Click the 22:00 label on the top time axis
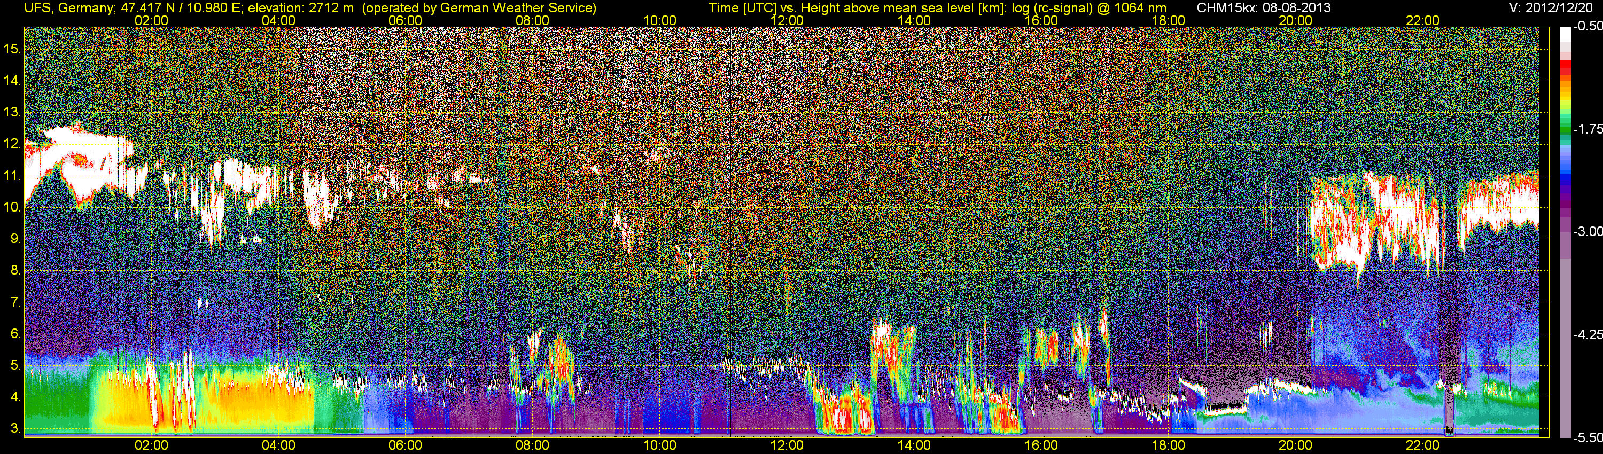Image resolution: width=1603 pixels, height=454 pixels. pos(1422,20)
